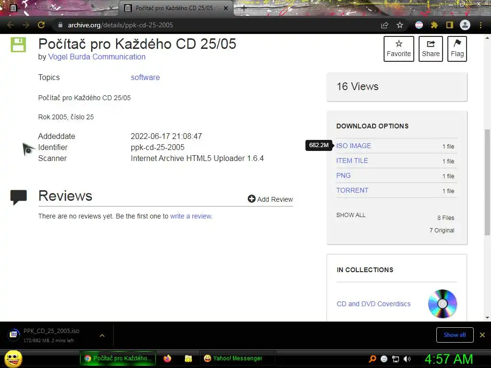
Task: Open Vogel Burda Communication creator link
Action: [97, 57]
